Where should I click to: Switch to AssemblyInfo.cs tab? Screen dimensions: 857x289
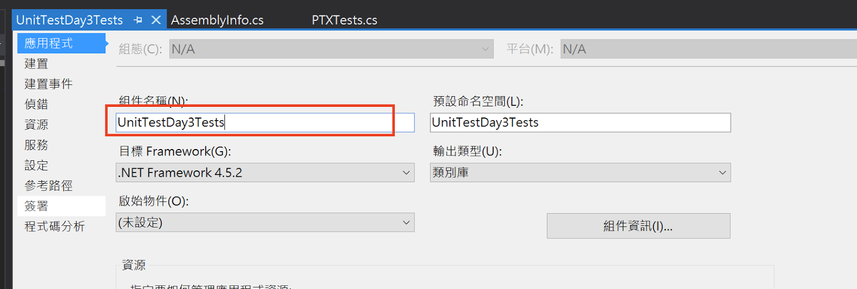click(x=217, y=20)
